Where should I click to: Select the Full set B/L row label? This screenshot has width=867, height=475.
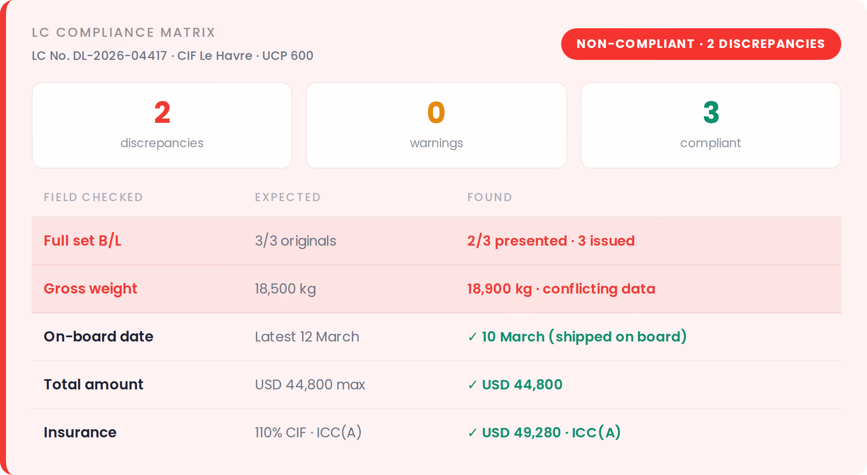click(x=83, y=240)
